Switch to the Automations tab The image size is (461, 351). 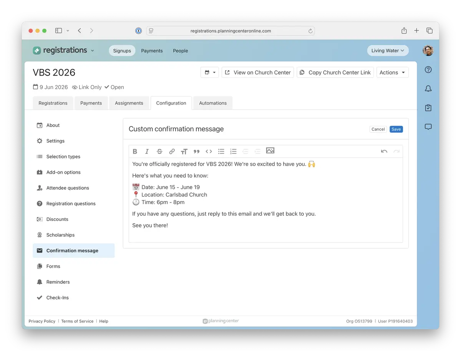[213, 103]
